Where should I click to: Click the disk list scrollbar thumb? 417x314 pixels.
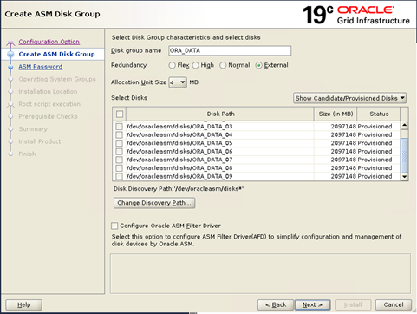(x=405, y=155)
